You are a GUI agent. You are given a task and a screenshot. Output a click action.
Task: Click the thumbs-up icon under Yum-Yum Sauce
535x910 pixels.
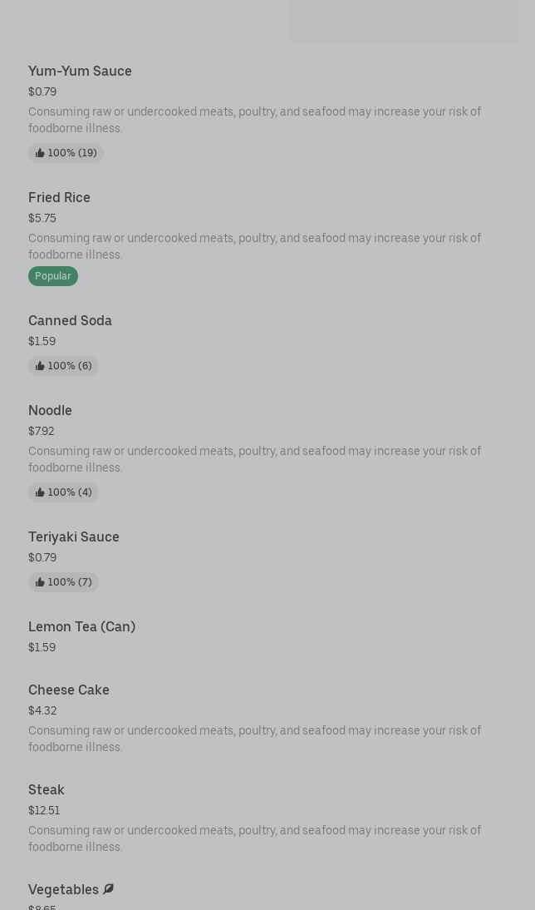(x=40, y=153)
